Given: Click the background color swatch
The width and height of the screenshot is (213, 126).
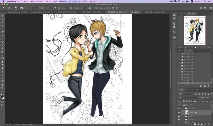Looking at the screenshot, I should [3, 98].
